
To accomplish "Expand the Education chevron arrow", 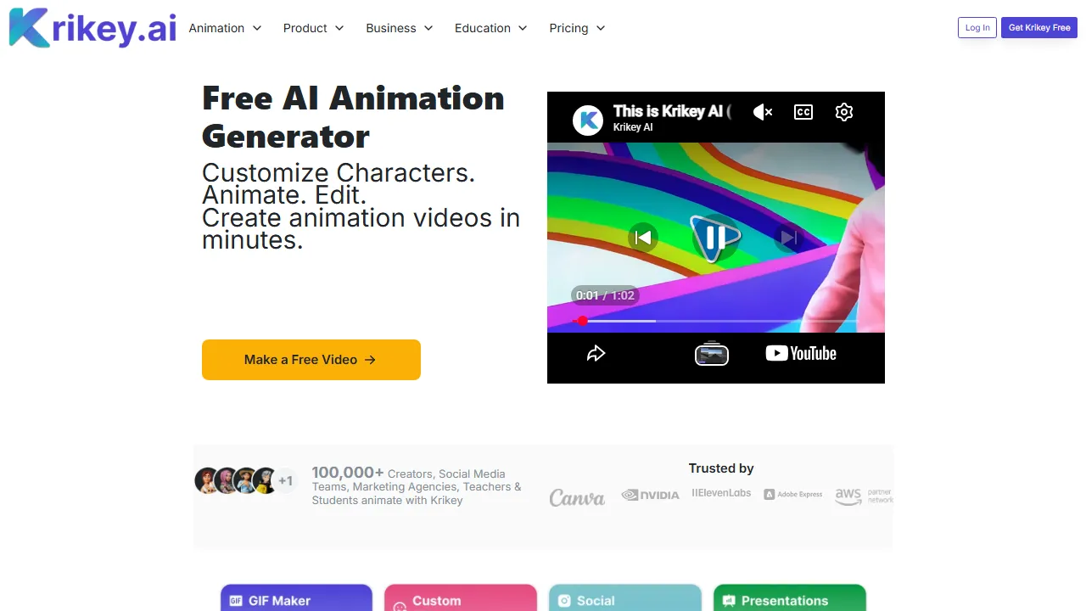I will click(x=523, y=28).
